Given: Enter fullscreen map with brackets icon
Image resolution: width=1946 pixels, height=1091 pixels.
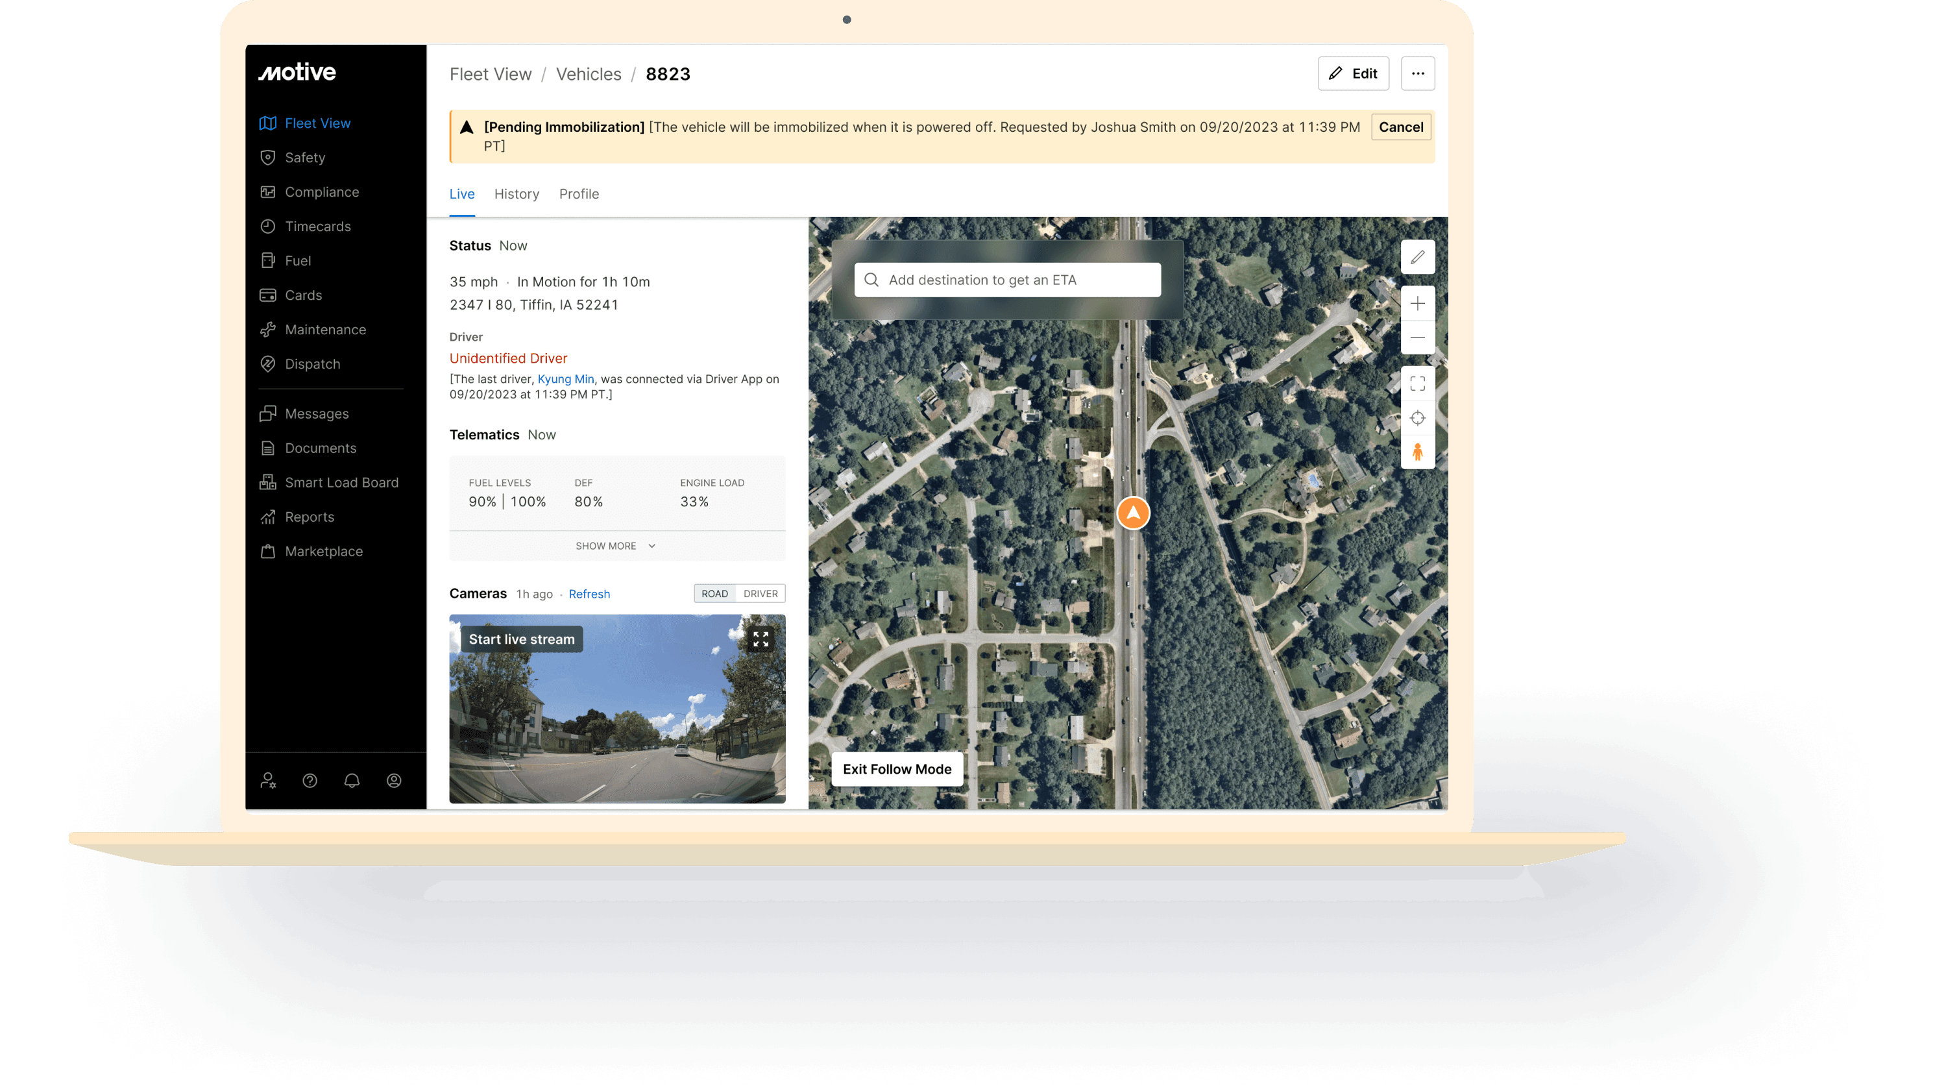Looking at the screenshot, I should (1417, 384).
